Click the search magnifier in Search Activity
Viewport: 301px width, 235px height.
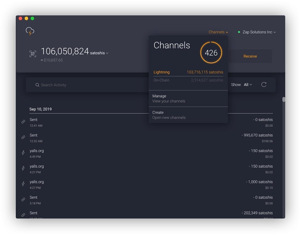point(37,85)
